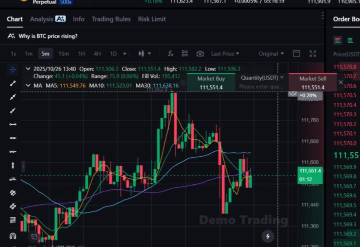
Task: Select the magnet snap tool
Action: [13, 235]
